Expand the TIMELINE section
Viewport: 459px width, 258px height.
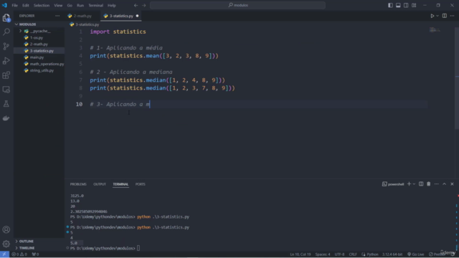[27, 248]
